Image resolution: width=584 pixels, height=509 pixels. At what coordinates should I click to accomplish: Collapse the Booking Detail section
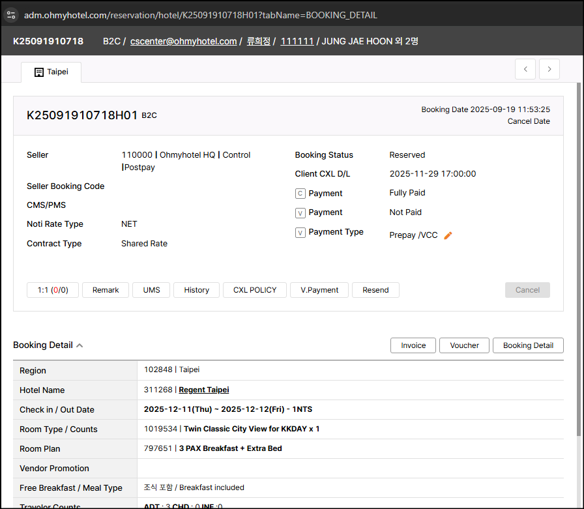(80, 345)
